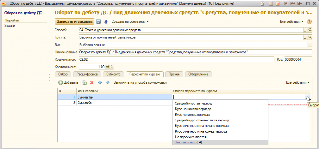This screenshot has height=149, width=319.
Task: Expand the Создать на основании dropdown
Action: (130, 22)
